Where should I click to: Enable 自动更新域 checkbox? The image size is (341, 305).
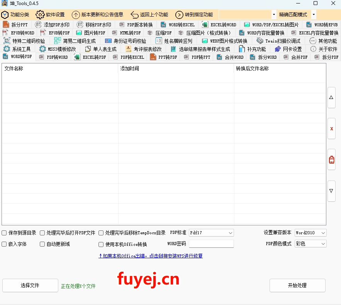point(42,244)
